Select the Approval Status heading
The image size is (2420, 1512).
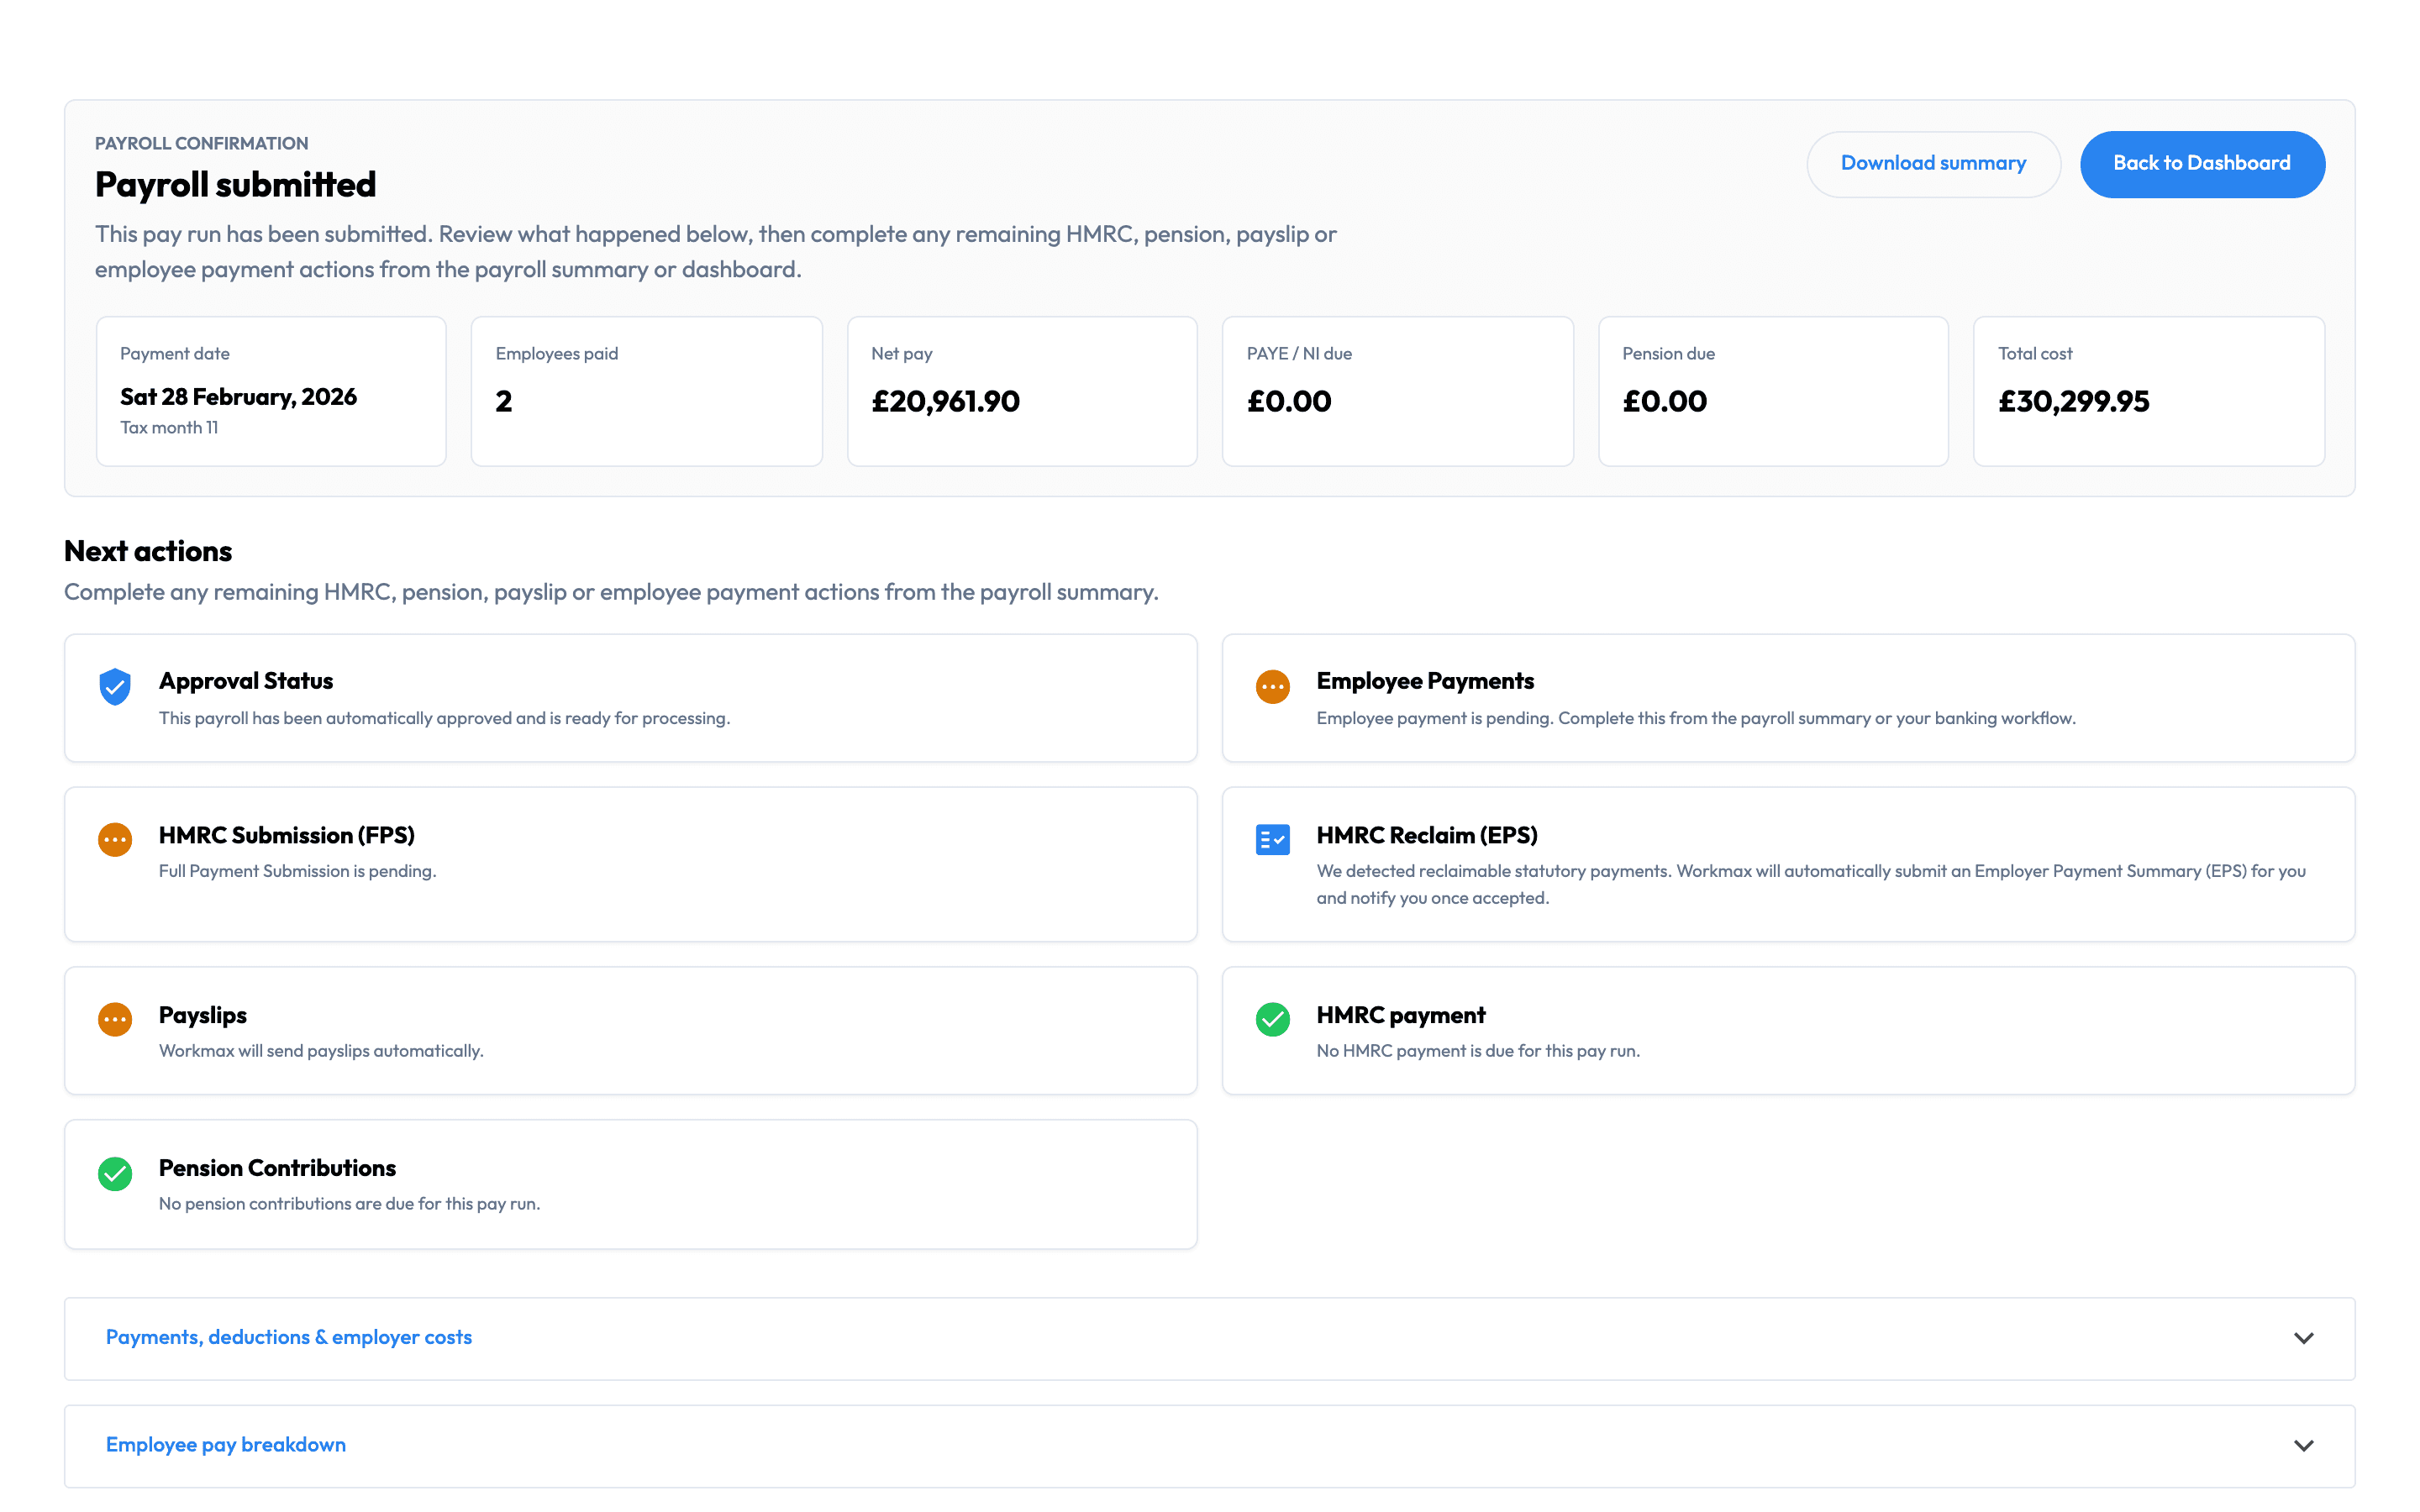click(x=246, y=681)
